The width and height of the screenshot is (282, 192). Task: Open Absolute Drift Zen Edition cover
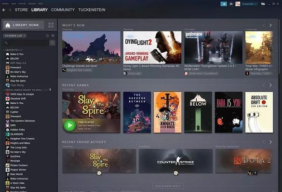pos(259,112)
